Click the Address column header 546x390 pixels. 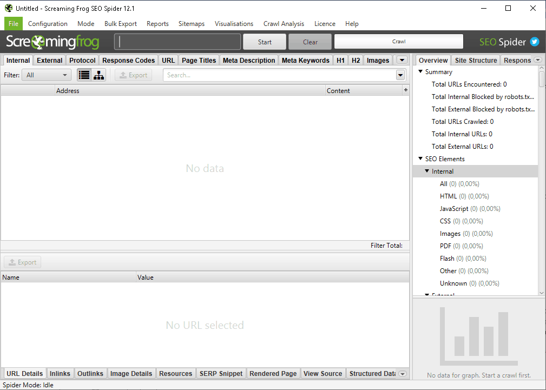tap(190, 90)
